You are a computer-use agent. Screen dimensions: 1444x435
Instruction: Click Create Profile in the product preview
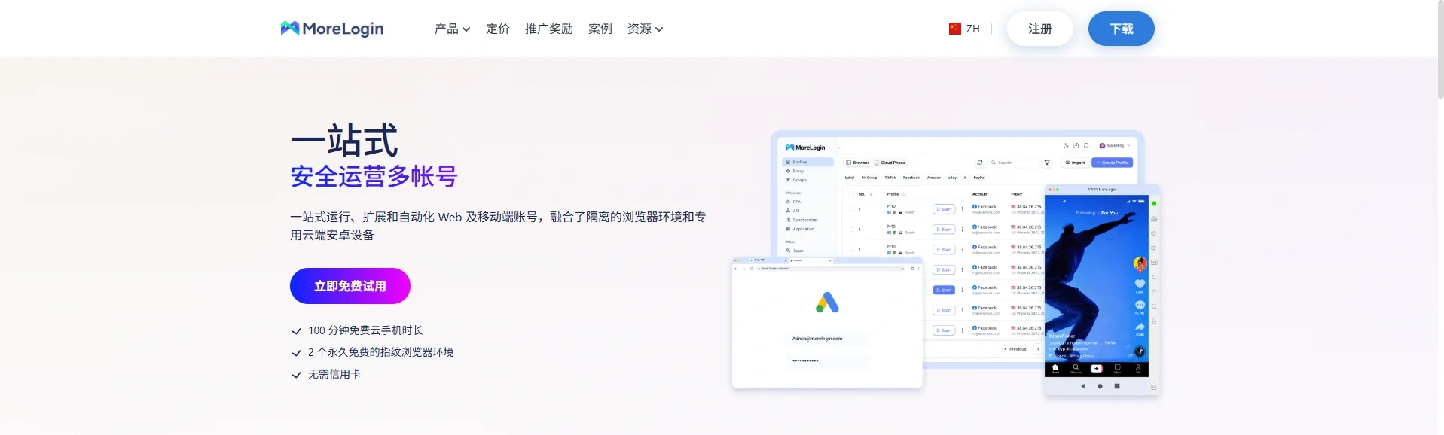pyautogui.click(x=1112, y=163)
